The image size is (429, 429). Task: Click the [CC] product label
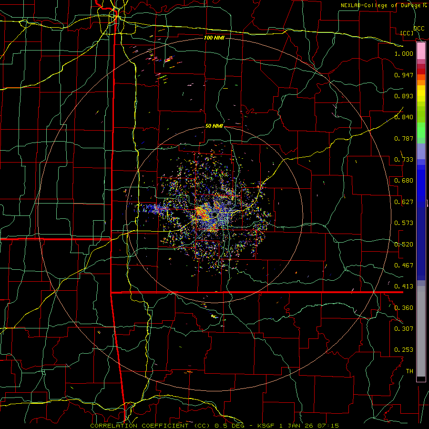pos(407,33)
